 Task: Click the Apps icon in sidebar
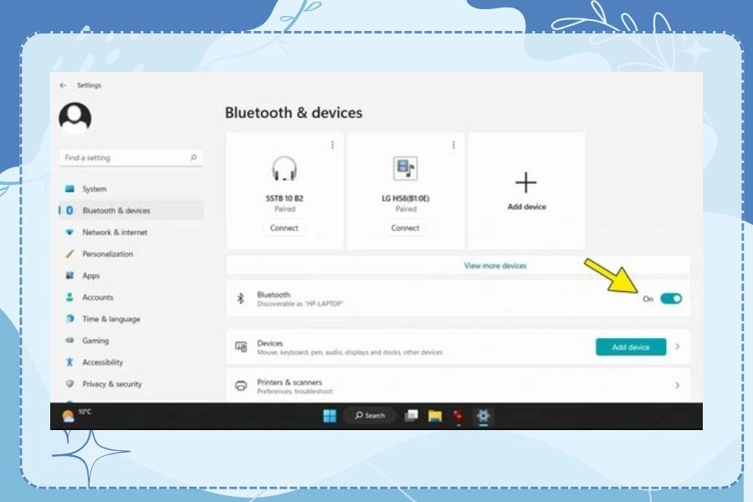point(69,275)
